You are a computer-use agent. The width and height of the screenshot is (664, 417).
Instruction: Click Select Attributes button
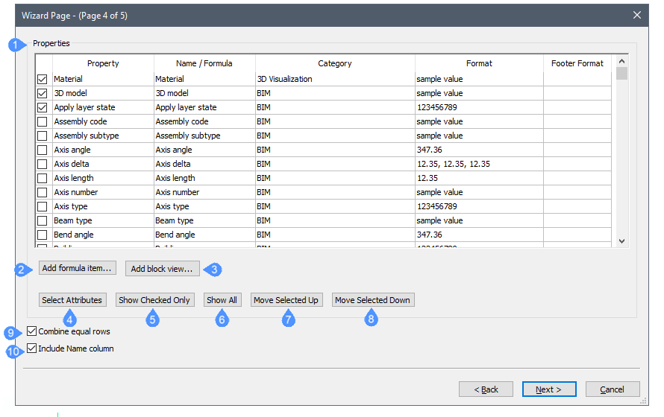[72, 300]
